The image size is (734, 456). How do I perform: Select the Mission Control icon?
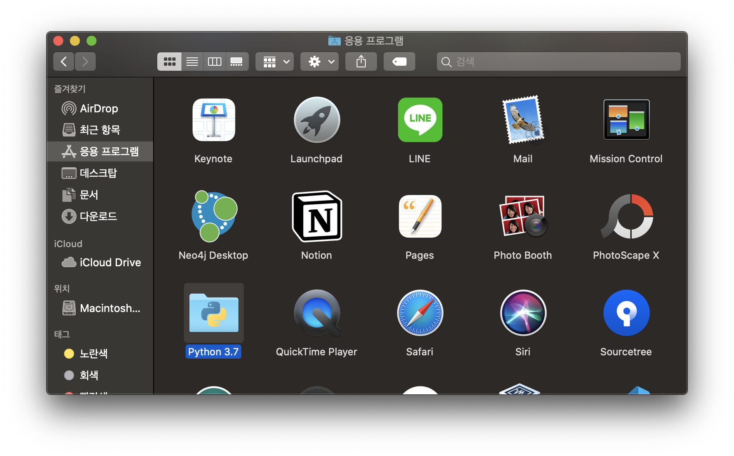coord(626,120)
